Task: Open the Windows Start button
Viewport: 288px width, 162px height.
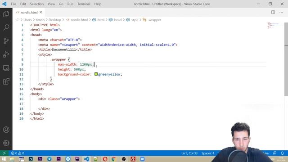Action: tap(4, 159)
